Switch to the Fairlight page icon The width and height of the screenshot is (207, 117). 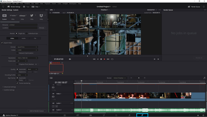click(129, 115)
